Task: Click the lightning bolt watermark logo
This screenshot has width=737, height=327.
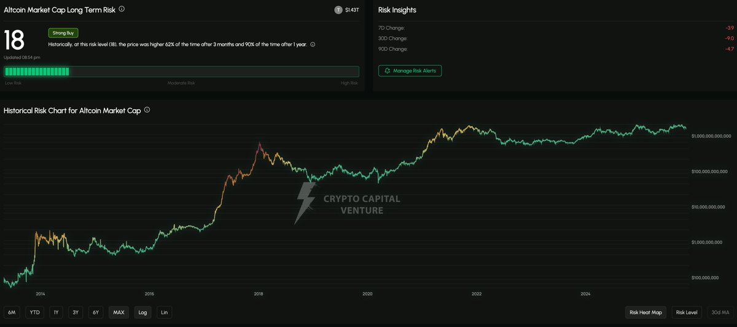Action: pyautogui.click(x=305, y=201)
